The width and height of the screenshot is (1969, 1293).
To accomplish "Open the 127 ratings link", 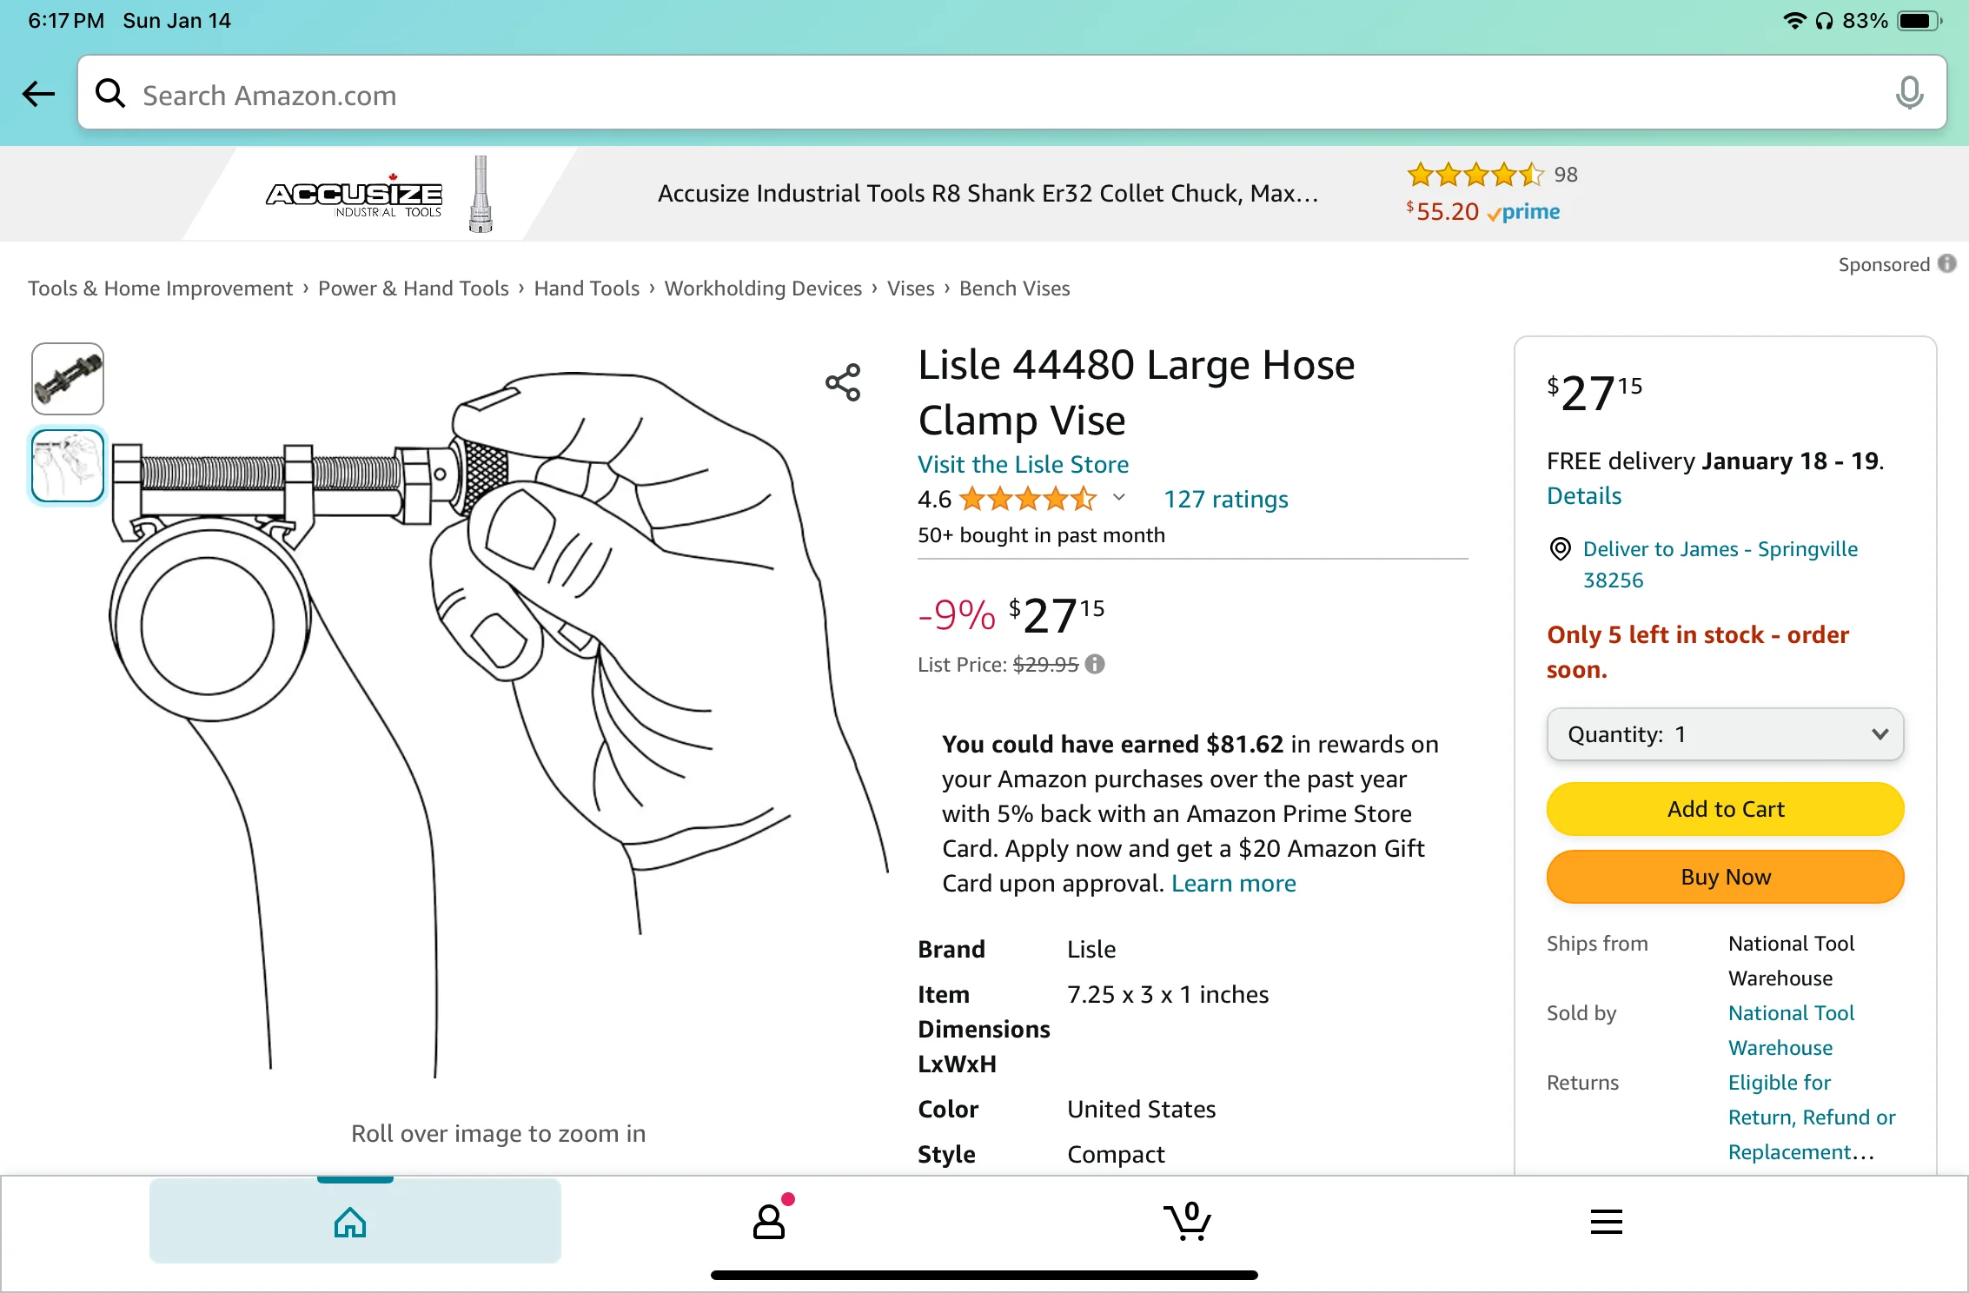I will click(x=1225, y=499).
